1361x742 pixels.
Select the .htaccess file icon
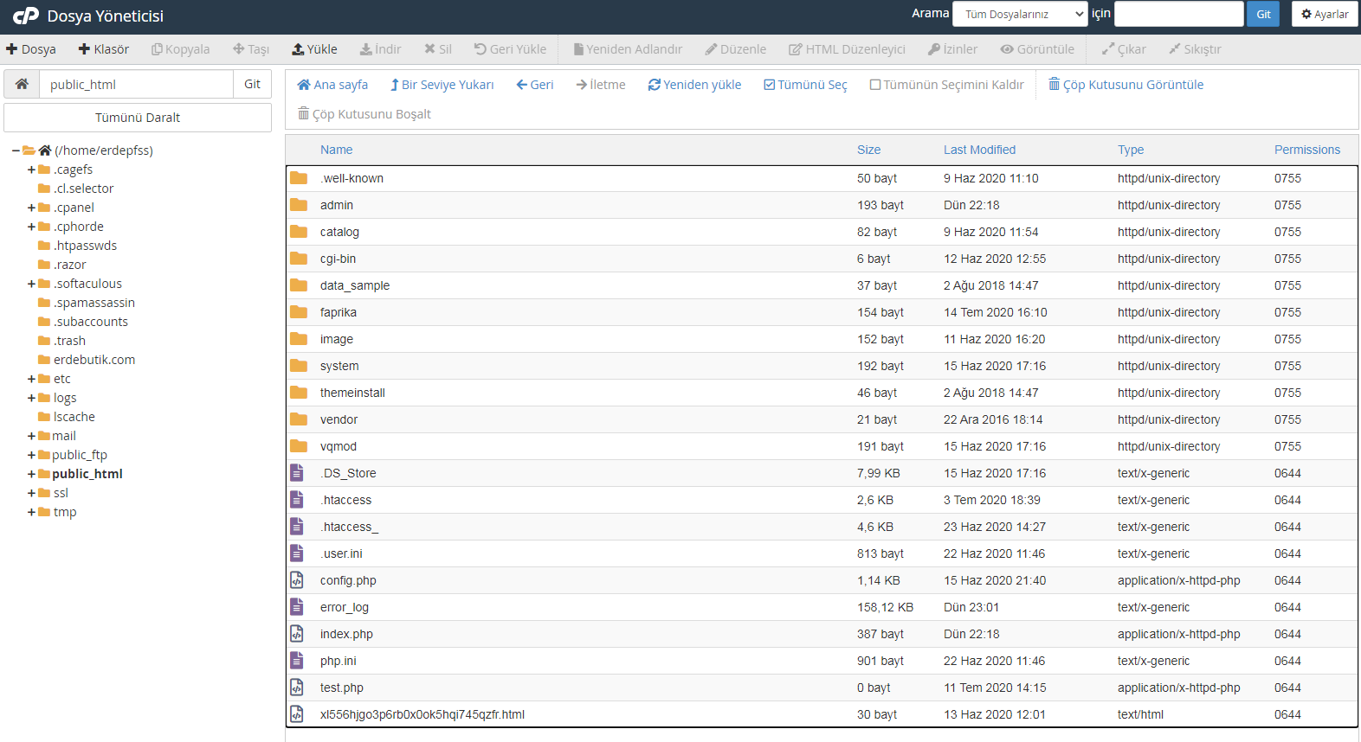click(297, 500)
